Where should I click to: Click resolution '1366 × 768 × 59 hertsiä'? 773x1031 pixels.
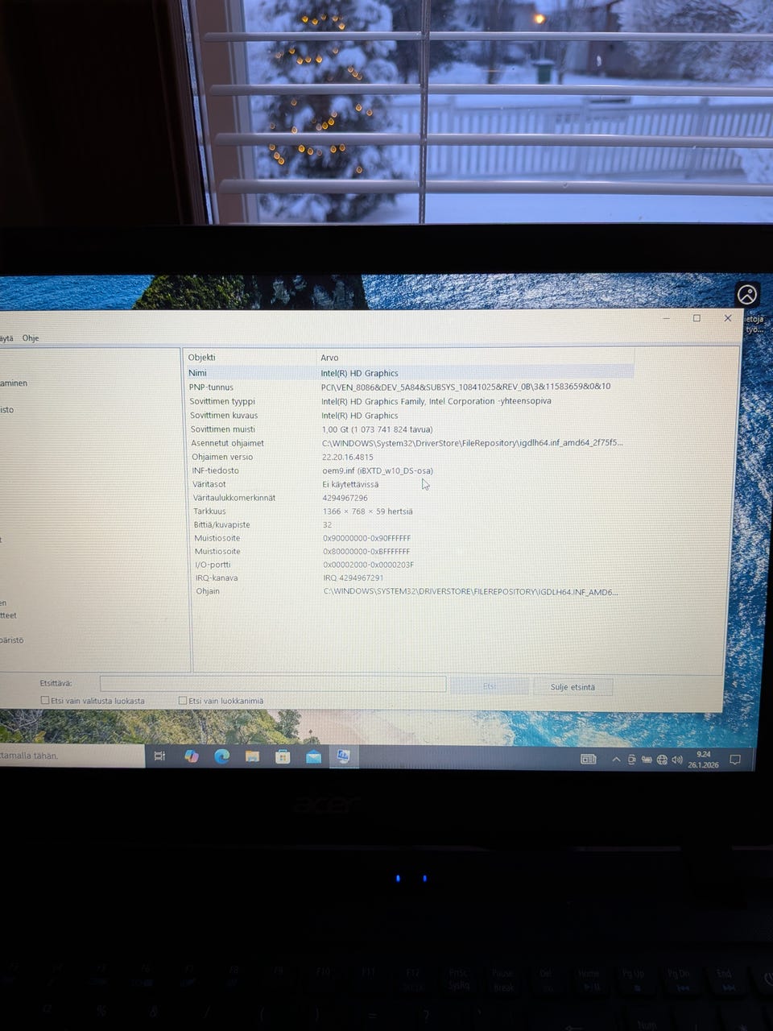coord(368,511)
